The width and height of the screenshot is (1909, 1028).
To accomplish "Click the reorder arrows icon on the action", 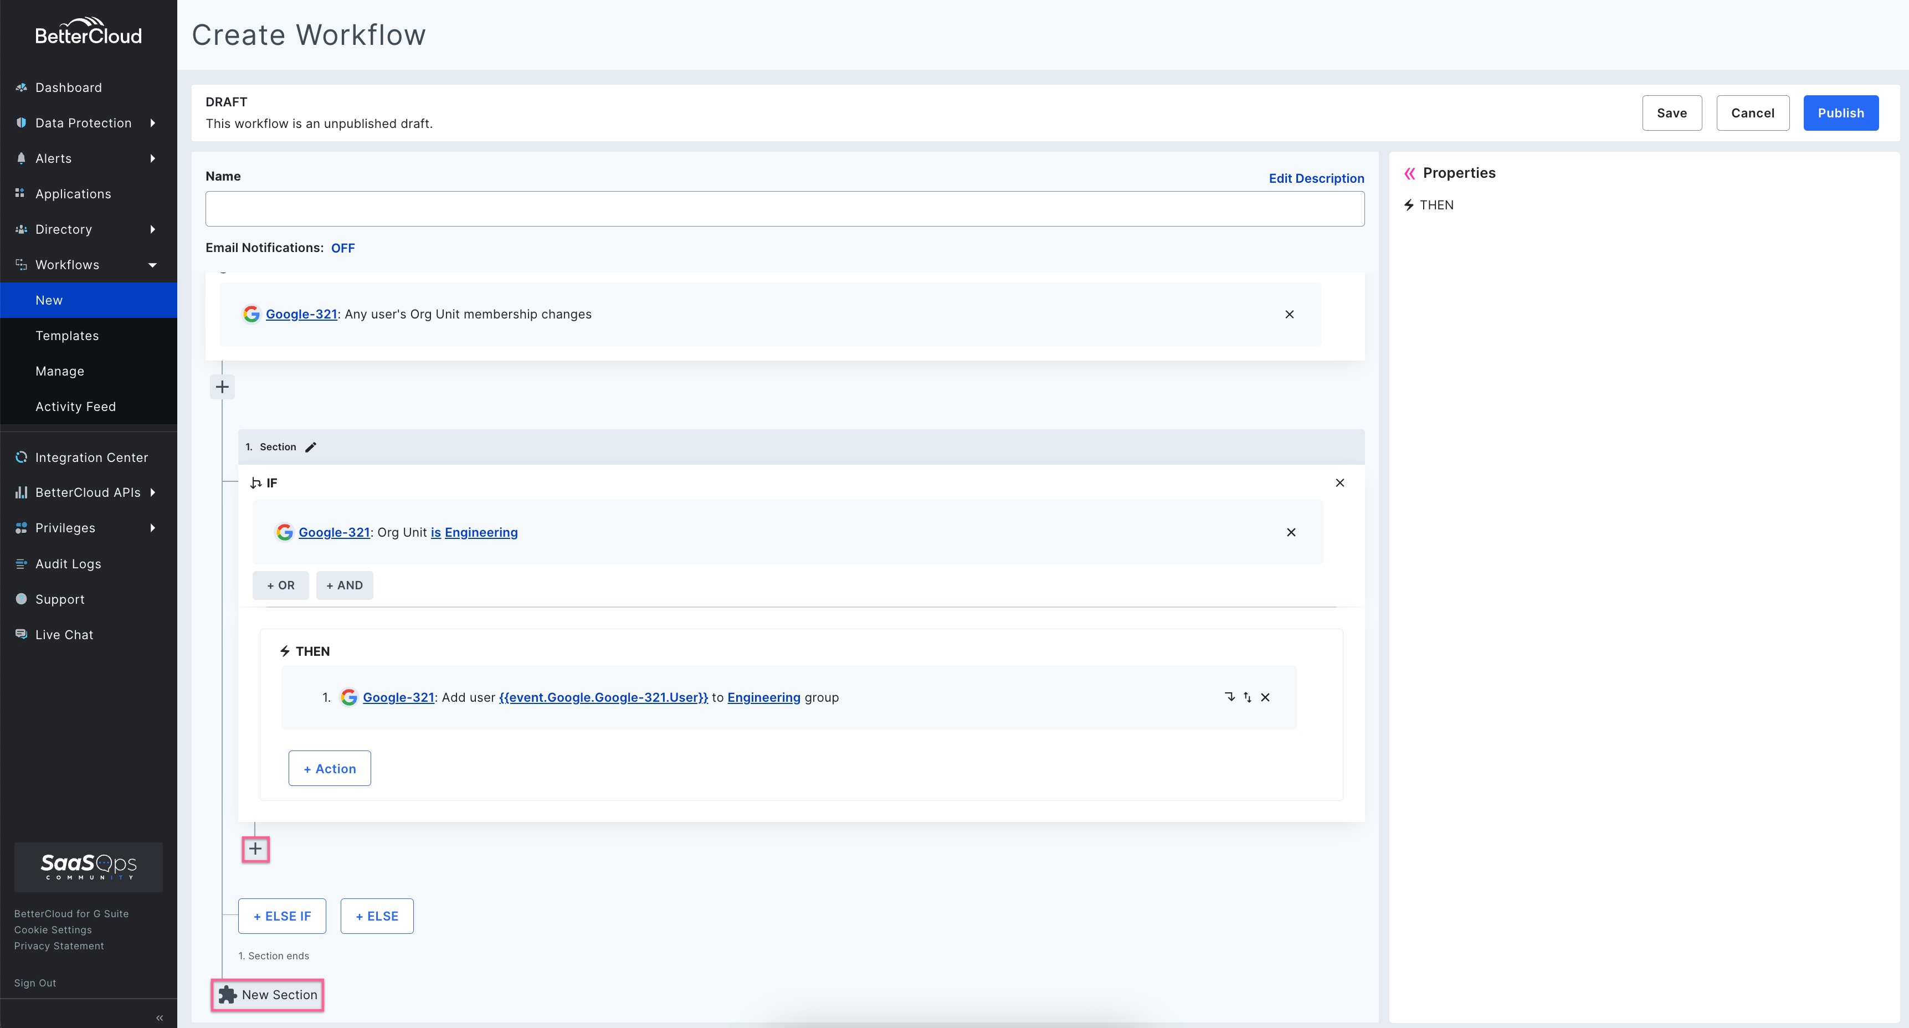I will tap(1247, 697).
